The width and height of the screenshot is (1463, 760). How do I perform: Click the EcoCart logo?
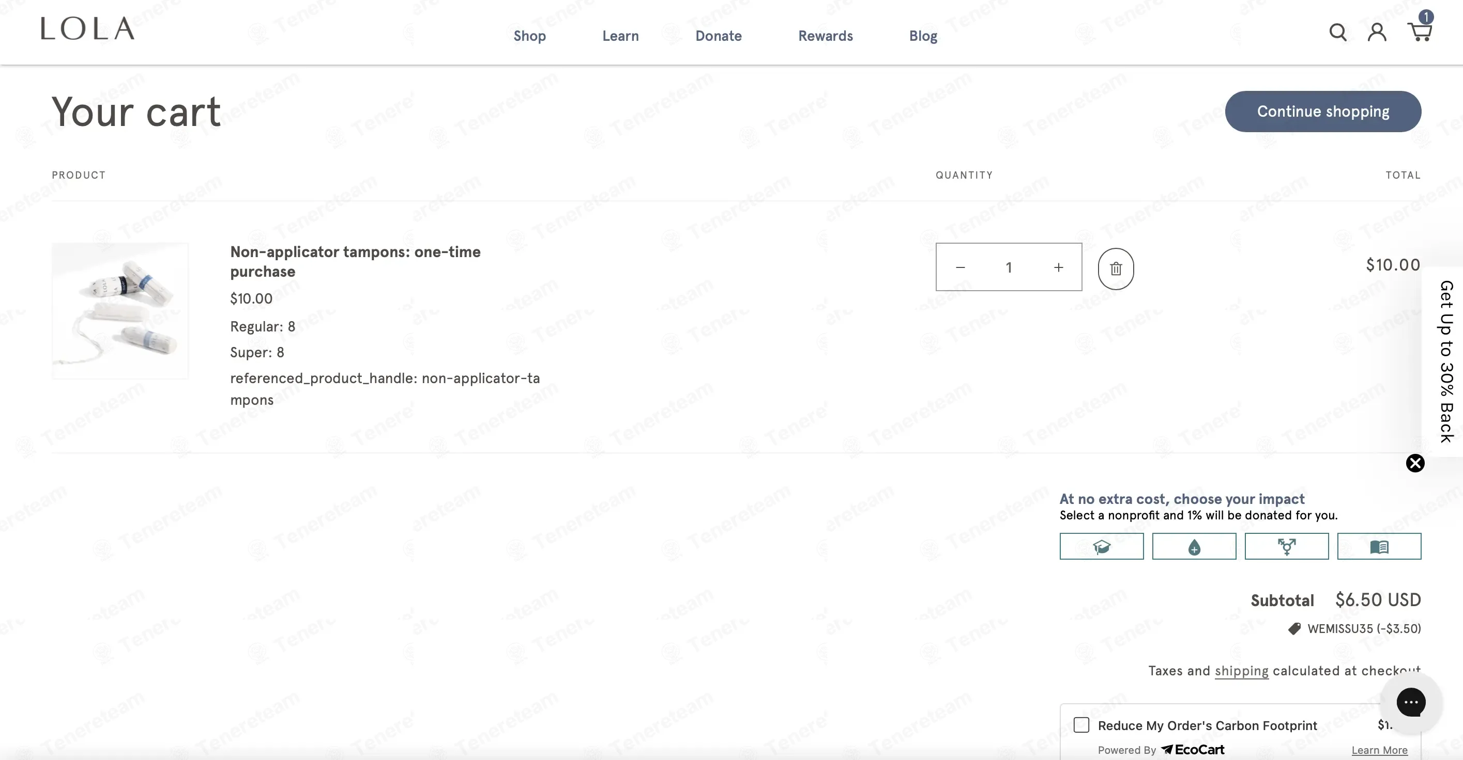click(1192, 749)
